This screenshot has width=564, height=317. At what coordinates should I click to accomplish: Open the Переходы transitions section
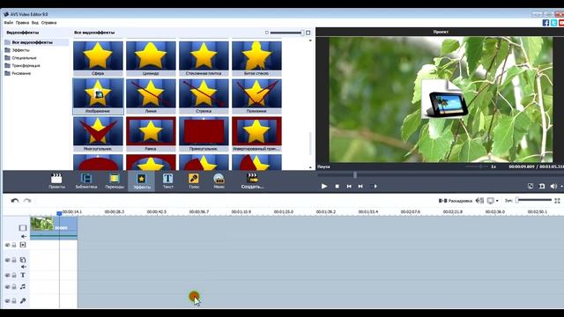[115, 181]
